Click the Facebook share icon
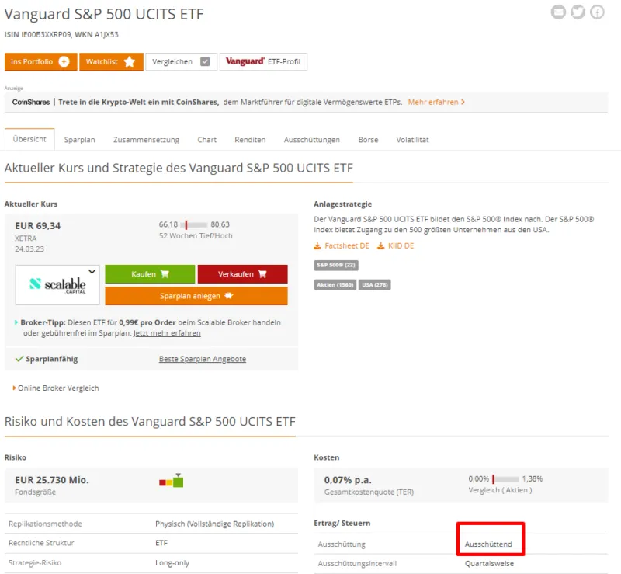This screenshot has width=621, height=574. (597, 12)
